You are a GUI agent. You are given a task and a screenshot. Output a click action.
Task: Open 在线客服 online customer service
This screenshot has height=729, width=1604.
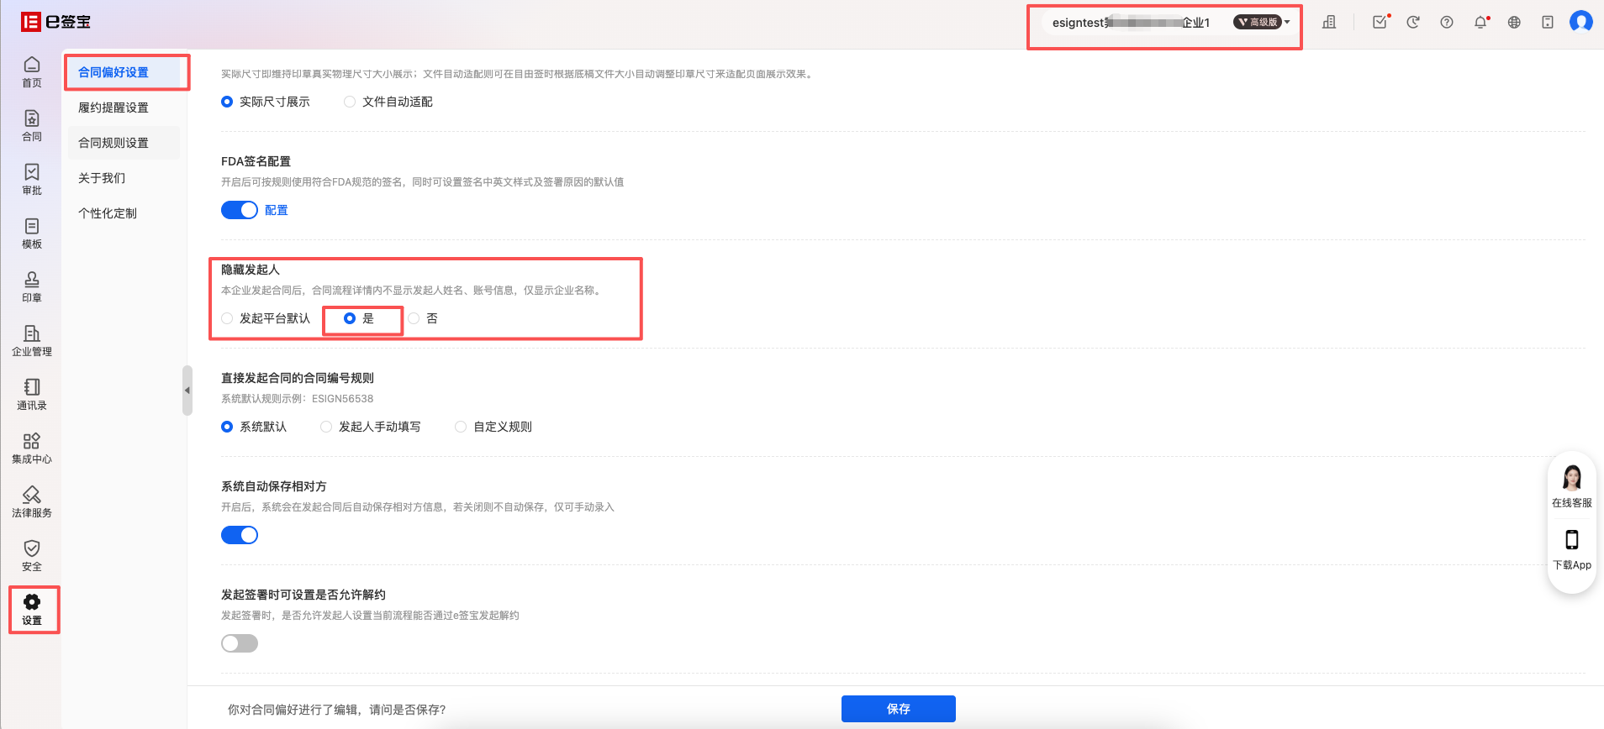(1572, 487)
